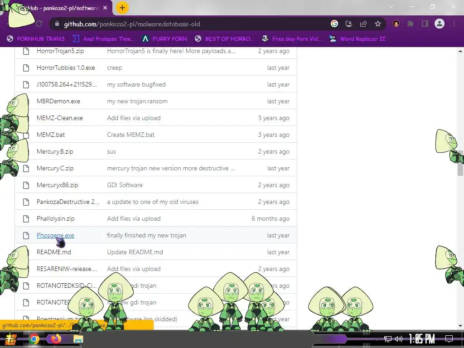The height and width of the screenshot is (348, 464).
Task: Open the tab search chevron in title bar
Action: 391,6
